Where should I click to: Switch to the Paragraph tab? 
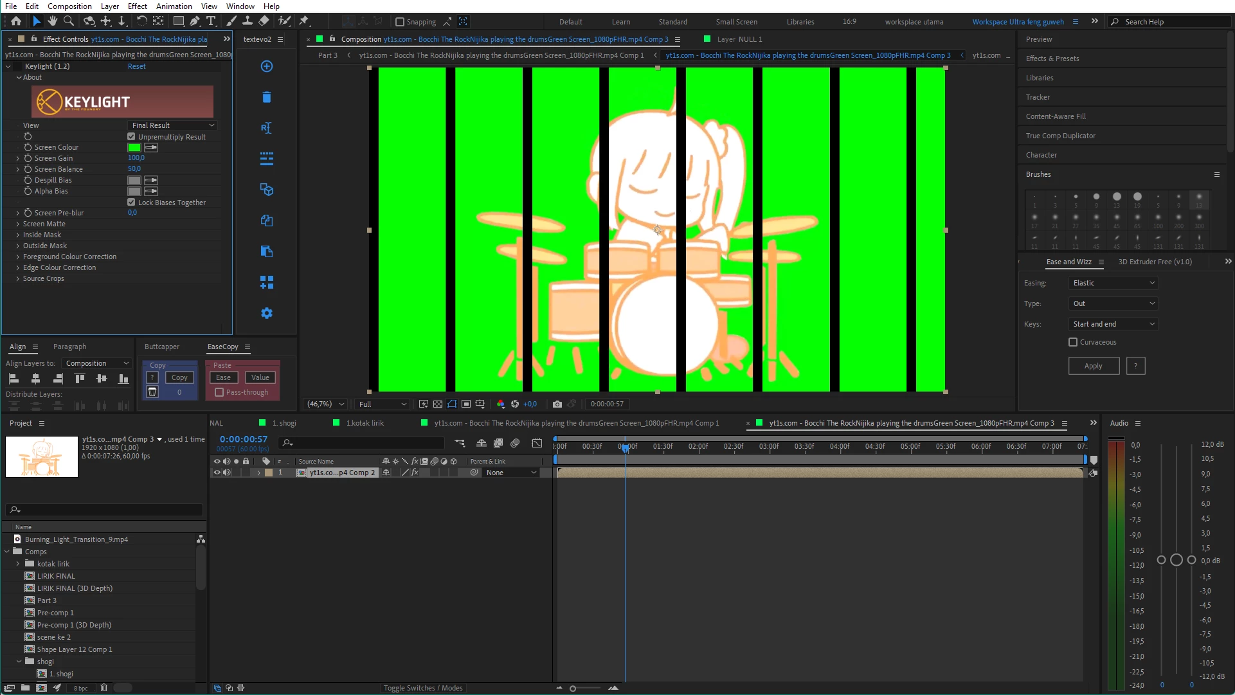click(69, 347)
